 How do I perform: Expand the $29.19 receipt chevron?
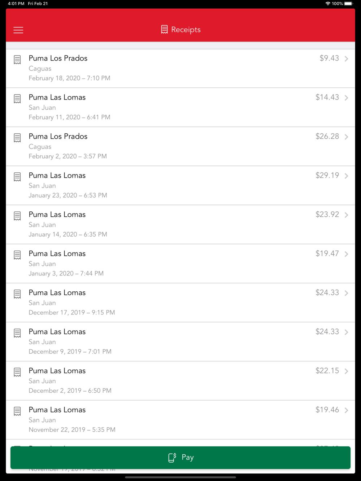coord(346,176)
